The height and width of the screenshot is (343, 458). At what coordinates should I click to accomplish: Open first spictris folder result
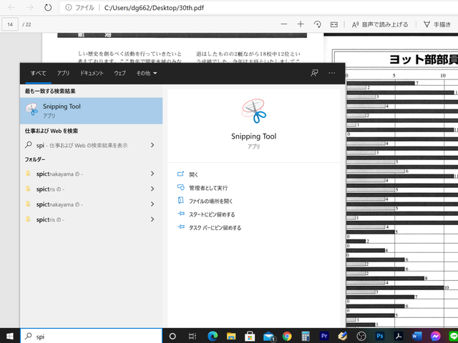(50, 189)
